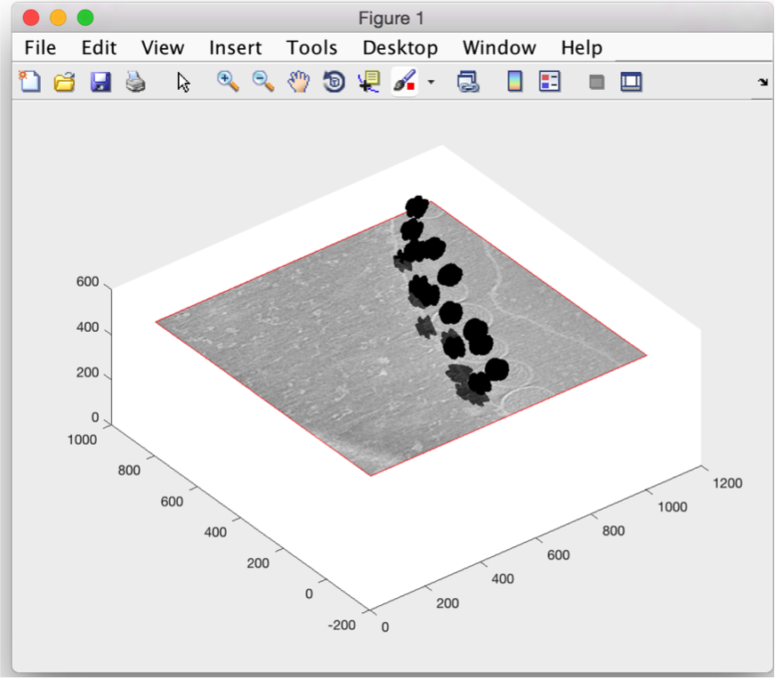Click the z-axis label 600
The height and width of the screenshot is (678, 775).
click(87, 282)
